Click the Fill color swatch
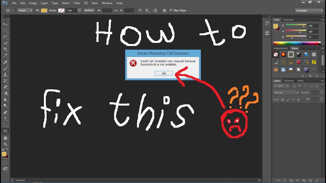Screen dimensions: 326x183 pyautogui.click(x=44, y=10)
